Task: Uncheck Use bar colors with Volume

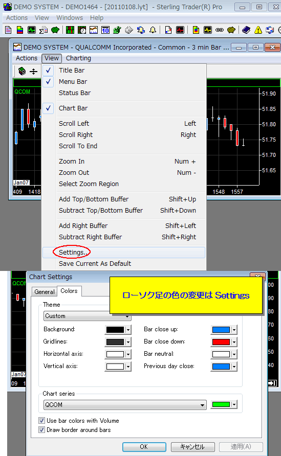Action: pos(41,421)
